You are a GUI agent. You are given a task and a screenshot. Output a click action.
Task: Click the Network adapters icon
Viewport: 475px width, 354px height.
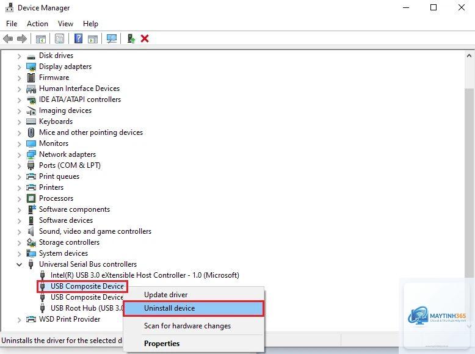pos(31,155)
